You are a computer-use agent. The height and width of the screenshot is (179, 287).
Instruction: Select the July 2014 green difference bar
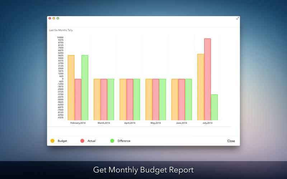(x=214, y=107)
